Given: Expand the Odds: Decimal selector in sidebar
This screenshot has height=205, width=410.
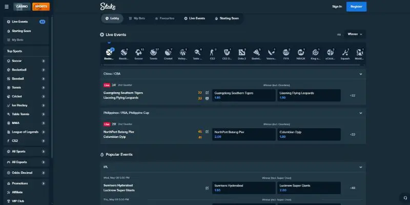Looking at the screenshot, I should [26, 173].
